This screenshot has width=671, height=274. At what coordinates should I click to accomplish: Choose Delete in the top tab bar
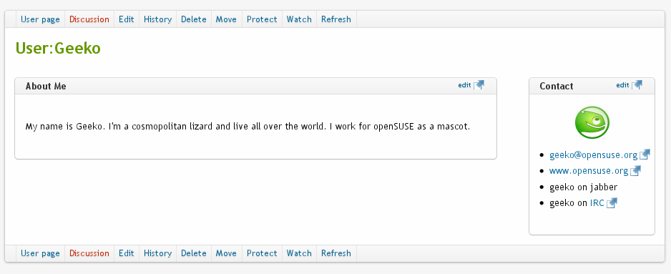[193, 19]
